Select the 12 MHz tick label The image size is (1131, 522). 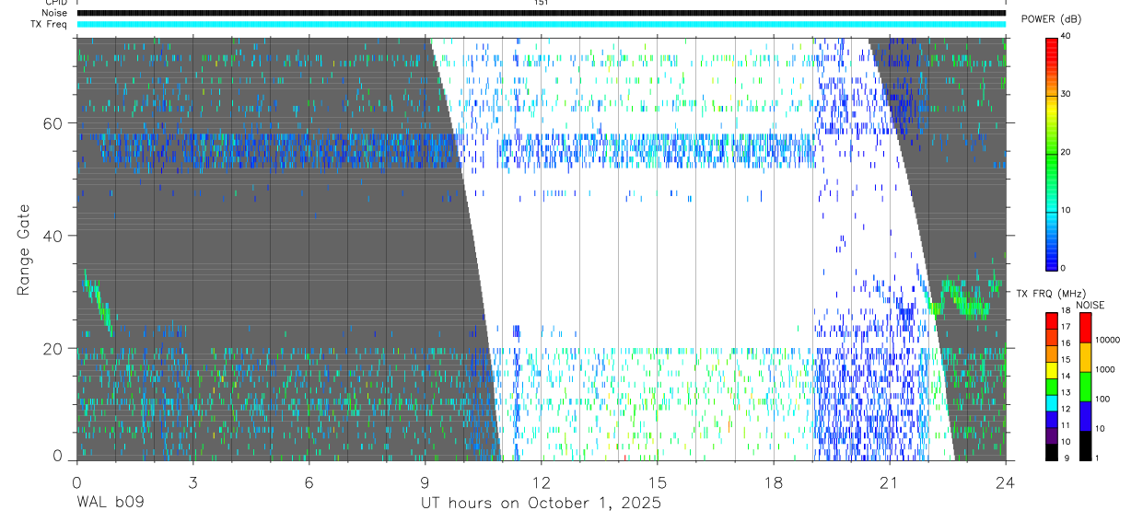[1066, 409]
